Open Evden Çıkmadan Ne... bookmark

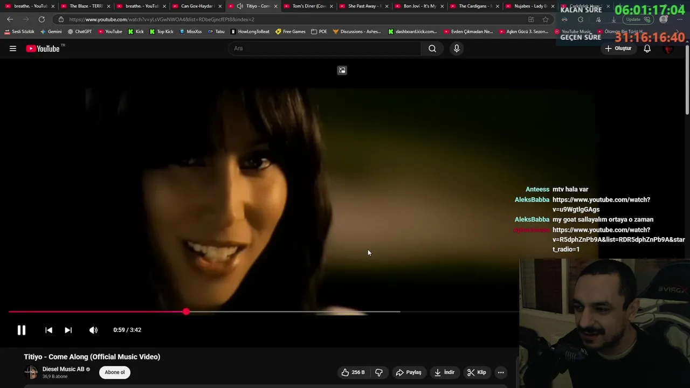coord(468,32)
